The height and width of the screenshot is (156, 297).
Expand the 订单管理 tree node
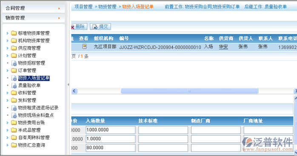(x=7, y=71)
